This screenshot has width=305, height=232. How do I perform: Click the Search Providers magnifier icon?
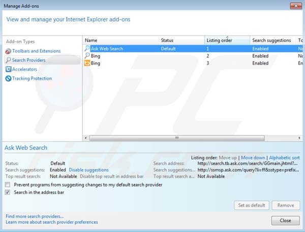click(8, 60)
